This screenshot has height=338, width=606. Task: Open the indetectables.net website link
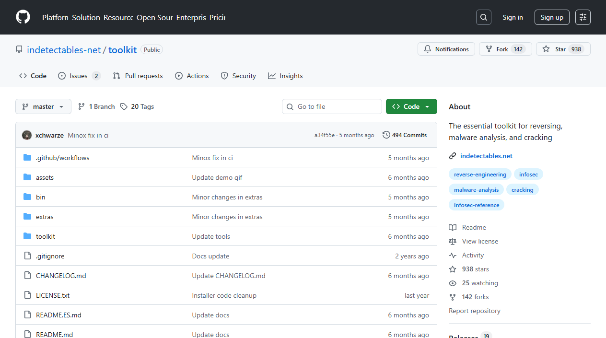486,156
